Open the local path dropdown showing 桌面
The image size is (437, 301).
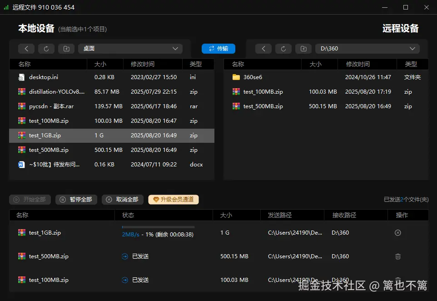130,49
